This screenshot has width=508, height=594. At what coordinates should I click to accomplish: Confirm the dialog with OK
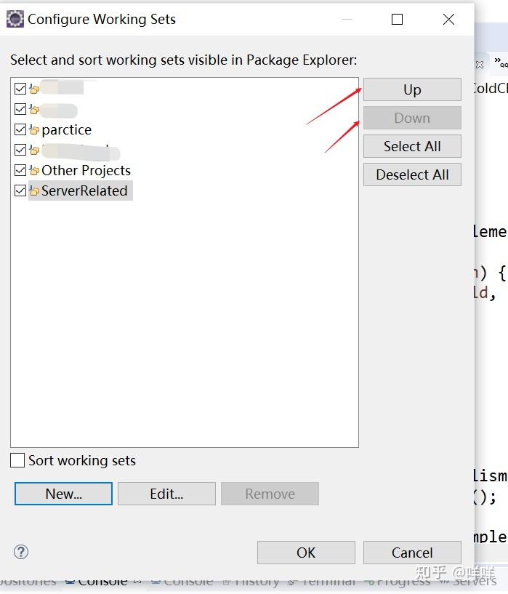tap(306, 553)
